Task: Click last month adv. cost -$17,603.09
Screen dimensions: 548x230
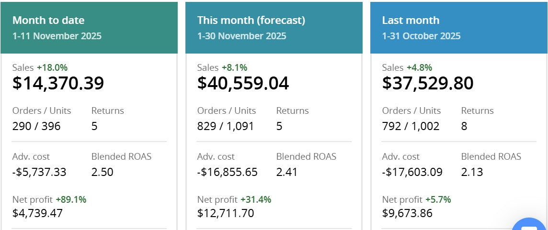Action: 412,172
